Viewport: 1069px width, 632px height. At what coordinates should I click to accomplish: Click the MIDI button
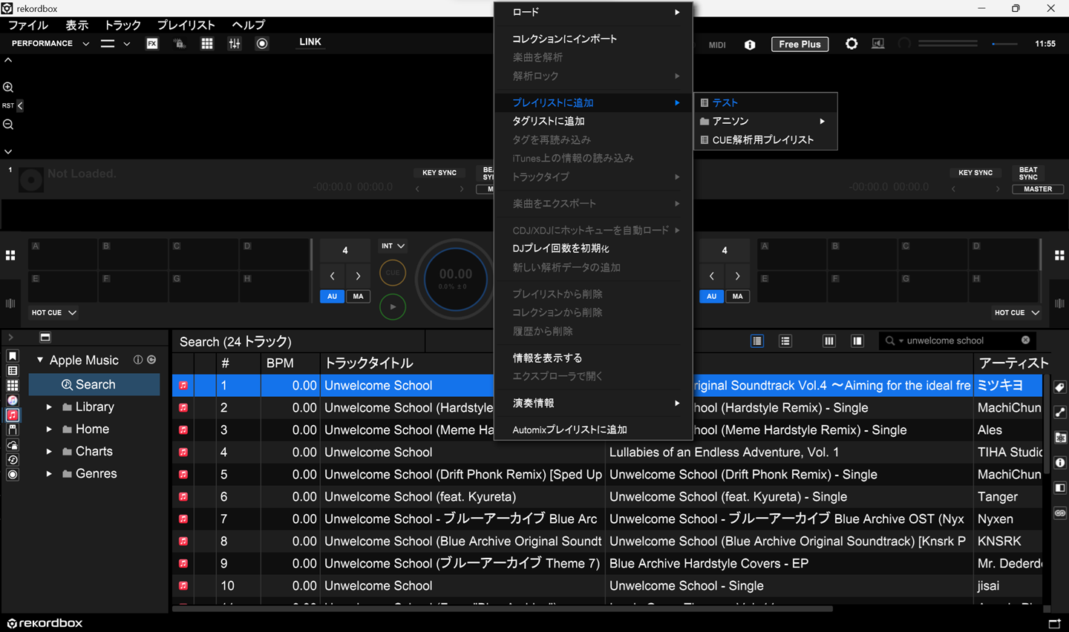click(x=717, y=45)
